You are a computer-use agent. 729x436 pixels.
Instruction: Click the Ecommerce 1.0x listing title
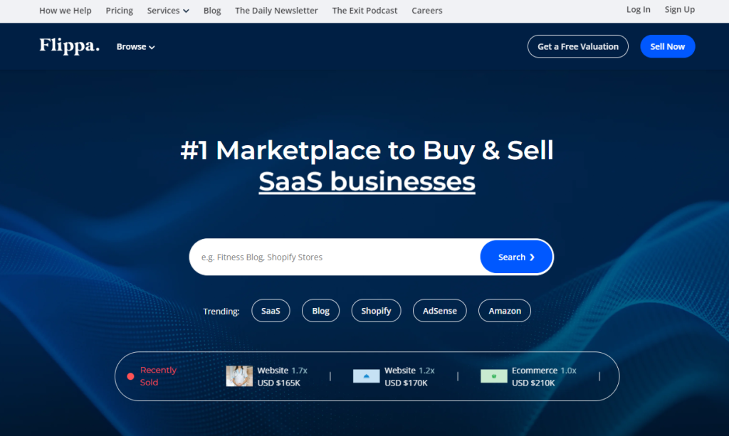544,371
